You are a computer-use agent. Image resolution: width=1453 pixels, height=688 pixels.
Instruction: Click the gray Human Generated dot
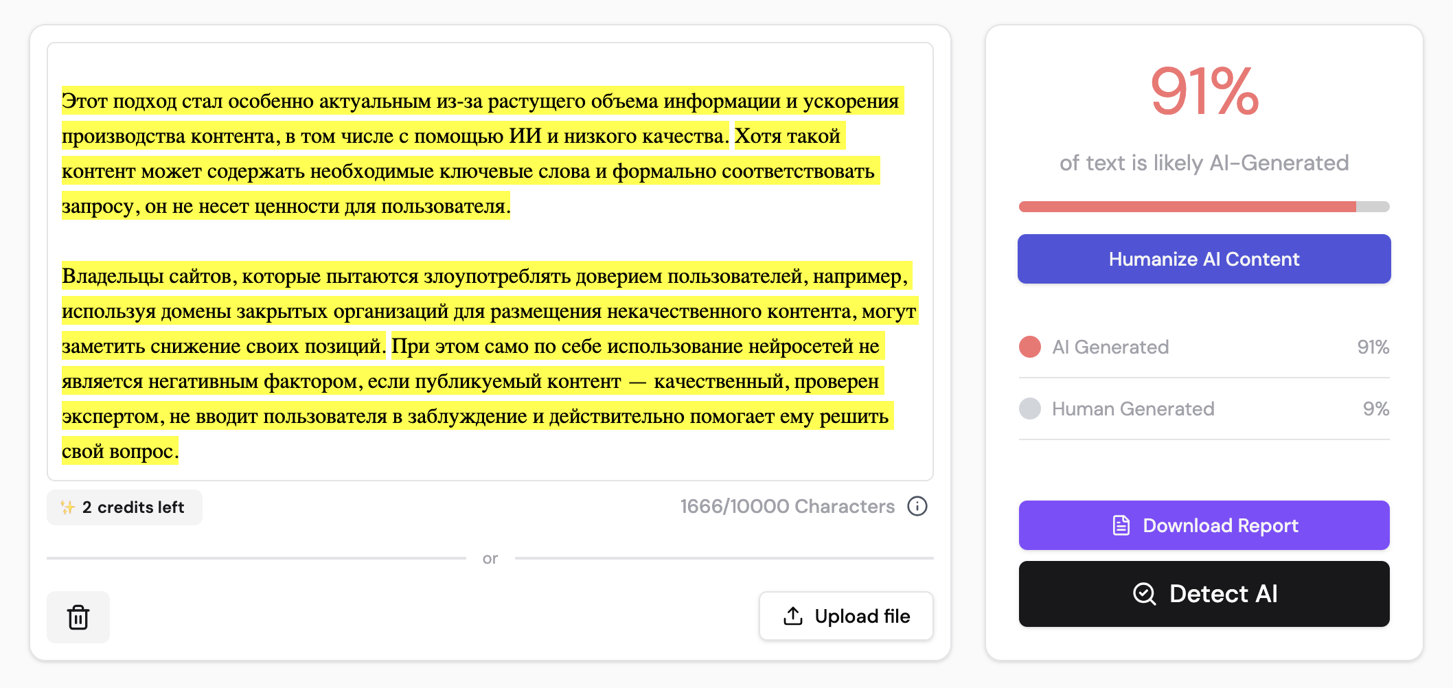(1030, 409)
